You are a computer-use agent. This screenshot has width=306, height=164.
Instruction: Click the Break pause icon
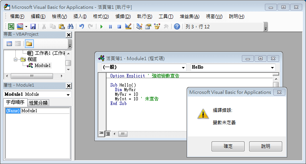110,26
